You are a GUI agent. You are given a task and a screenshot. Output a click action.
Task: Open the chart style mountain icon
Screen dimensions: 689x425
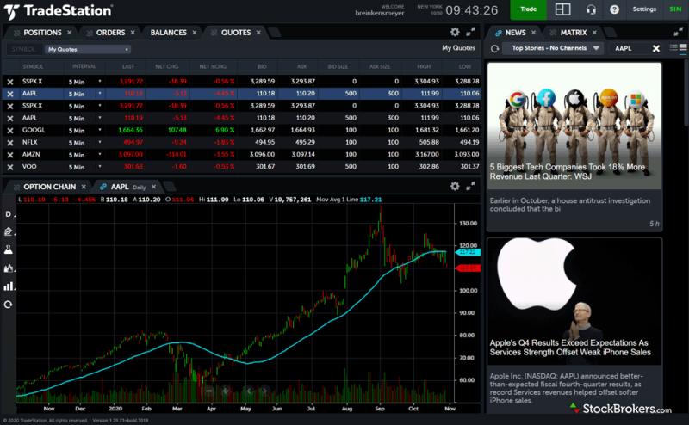[9, 268]
